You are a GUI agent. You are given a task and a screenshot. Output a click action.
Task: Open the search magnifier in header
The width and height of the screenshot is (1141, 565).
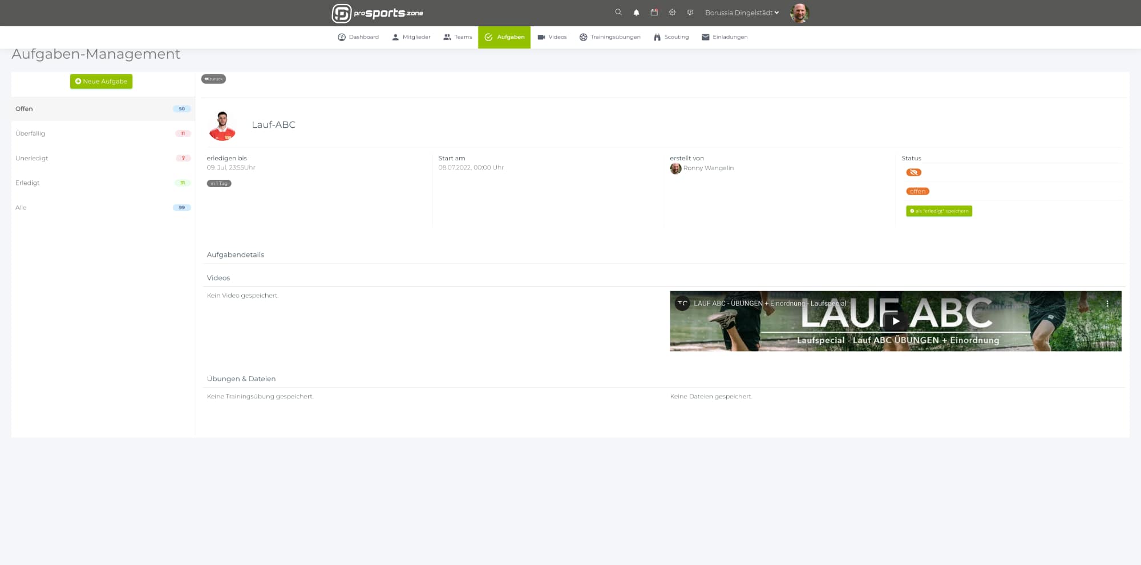click(x=618, y=13)
